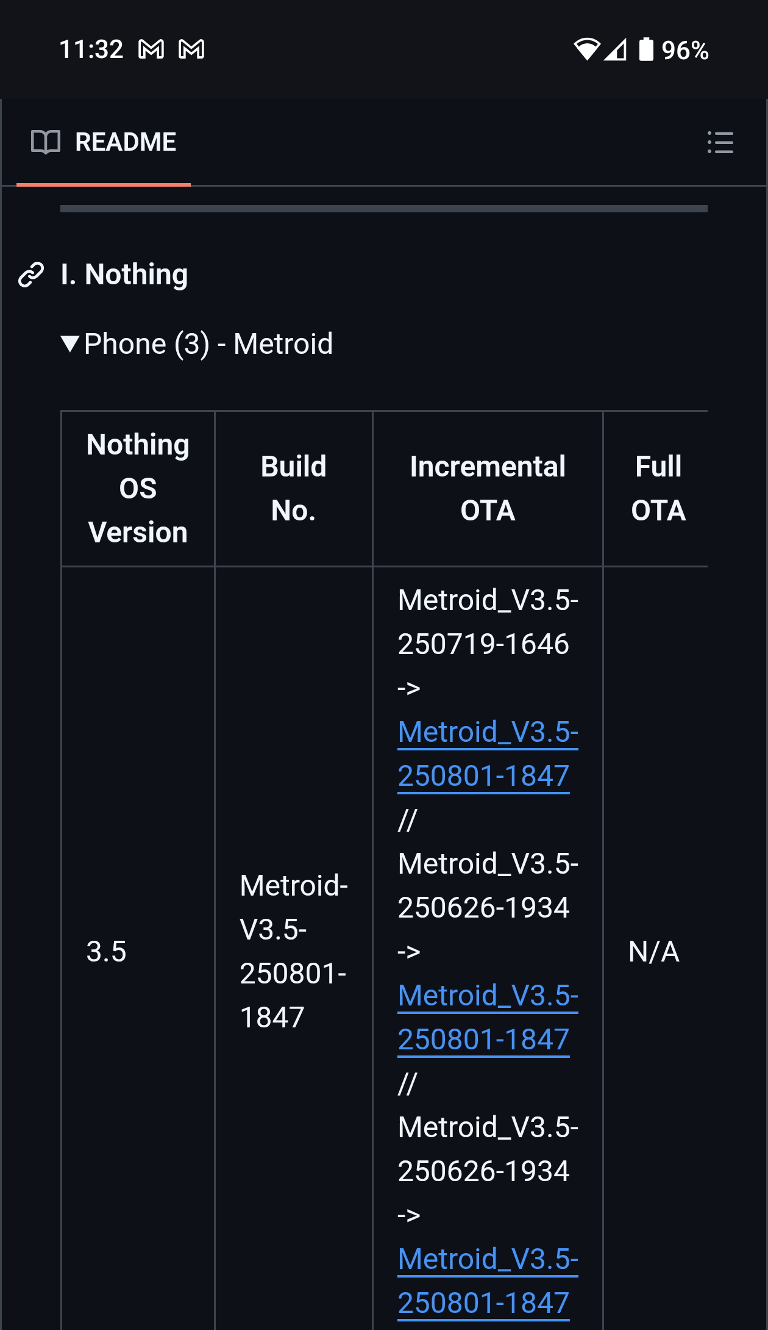Click the Full OTA column header
This screenshot has width=768, height=1330.
658,488
